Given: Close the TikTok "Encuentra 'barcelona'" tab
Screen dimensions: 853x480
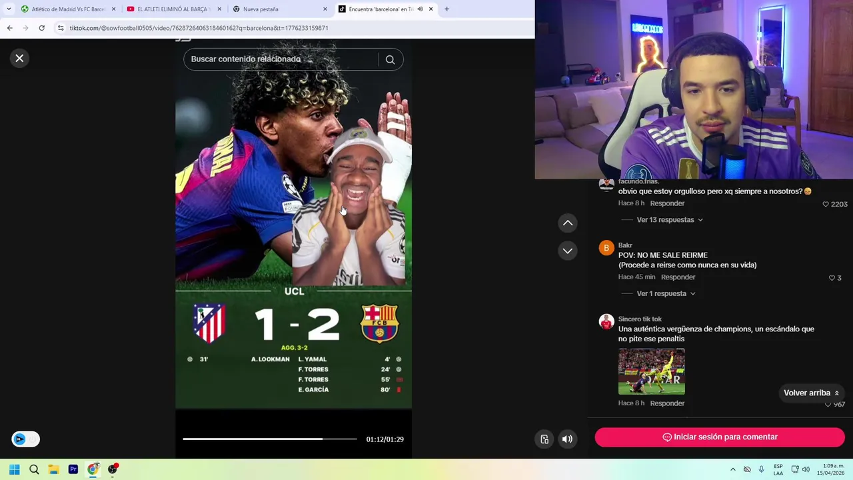Looking at the screenshot, I should point(430,9).
